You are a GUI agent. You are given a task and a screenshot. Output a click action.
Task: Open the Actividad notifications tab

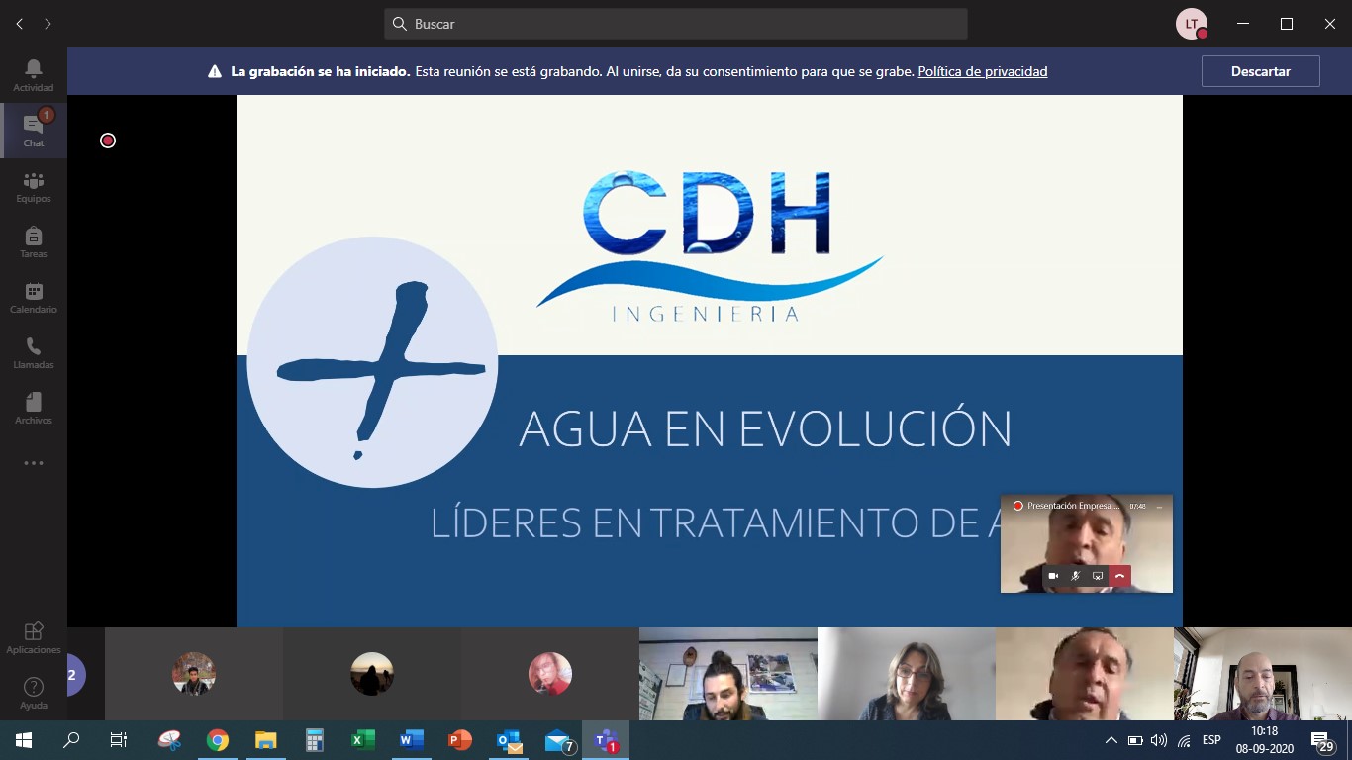(x=34, y=75)
